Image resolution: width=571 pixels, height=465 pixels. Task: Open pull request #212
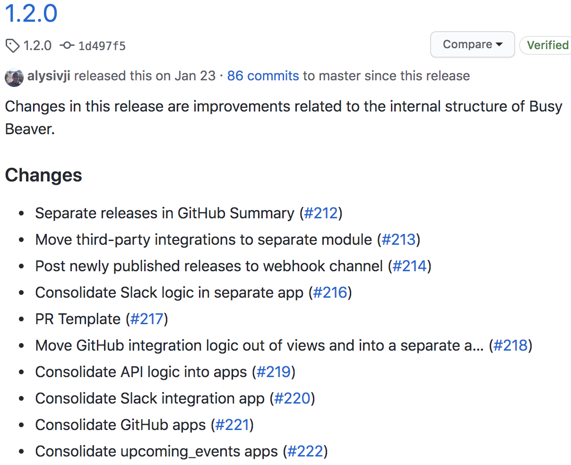pos(321,213)
